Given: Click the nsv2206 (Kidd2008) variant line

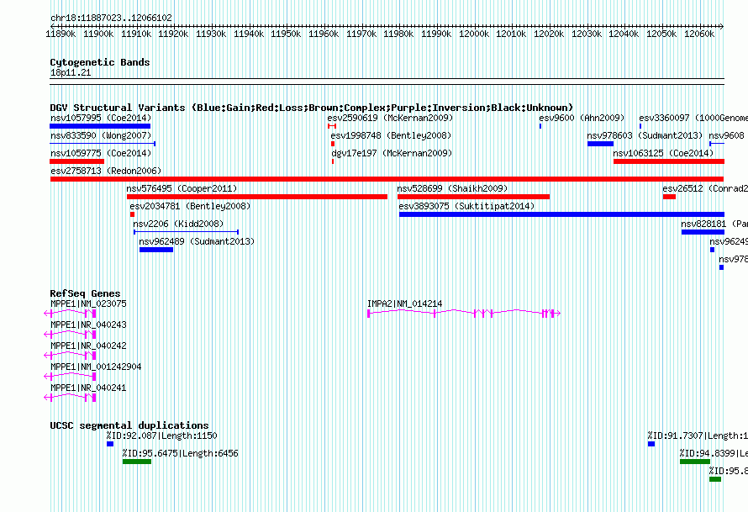Looking at the screenshot, I should click(x=186, y=232).
